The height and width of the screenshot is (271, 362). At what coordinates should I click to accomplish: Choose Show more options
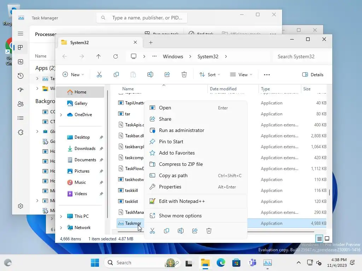(x=195, y=216)
